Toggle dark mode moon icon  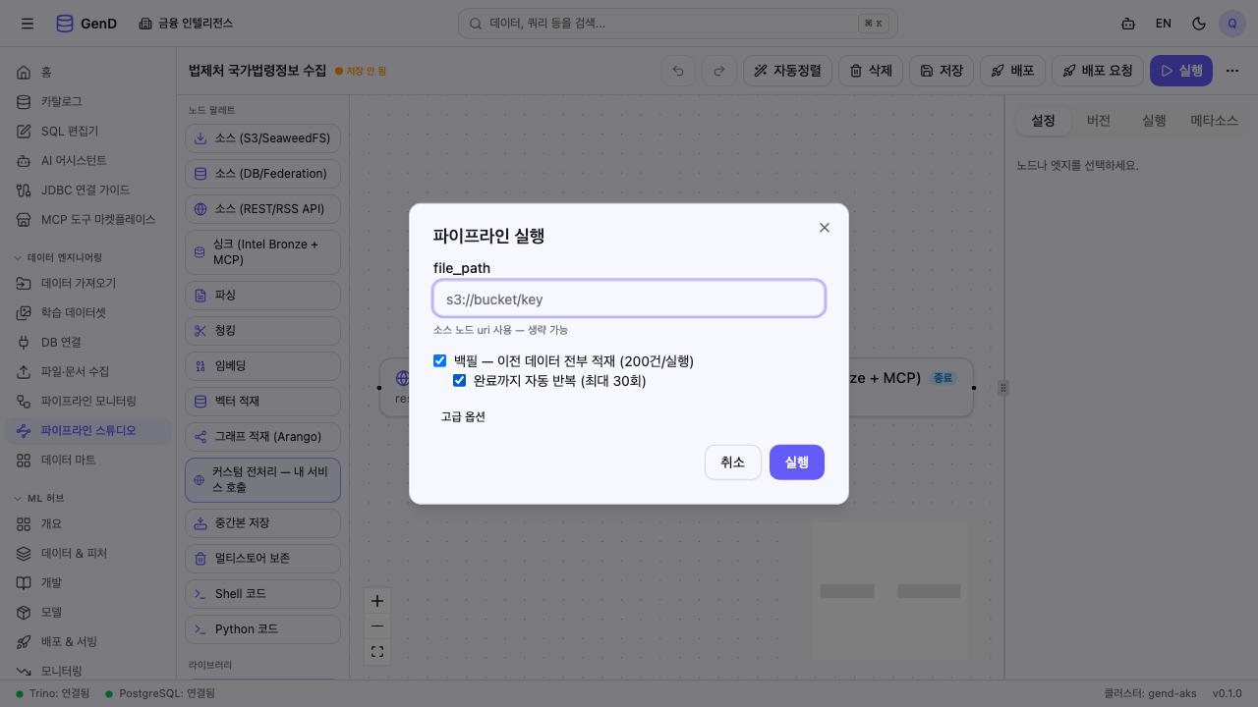[x=1198, y=24]
